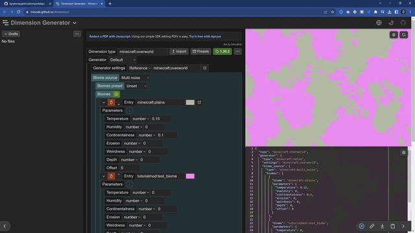The height and width of the screenshot is (233, 415).
Task: Open test_biome Humidity number type dropdown
Action: point(134,201)
